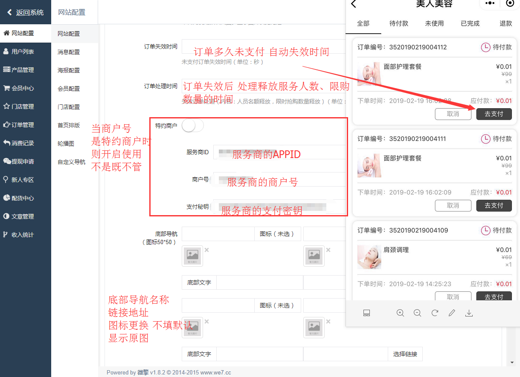This screenshot has width=520, height=377.
Task: Open 网站配置 in the dark sidebar
Action: pos(26,33)
